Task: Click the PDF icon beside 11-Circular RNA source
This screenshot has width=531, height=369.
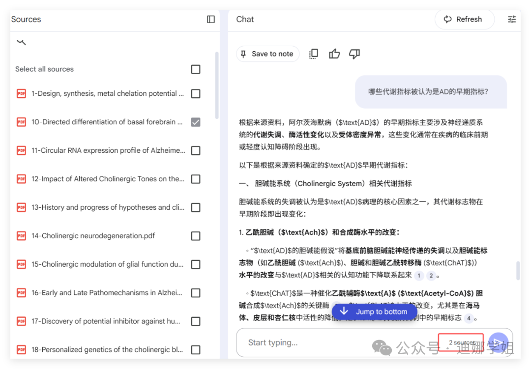Action: [x=21, y=150]
